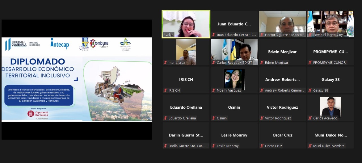Click the muted mic icon next to Leslie Monroy
362x163 pixels.
point(214,146)
